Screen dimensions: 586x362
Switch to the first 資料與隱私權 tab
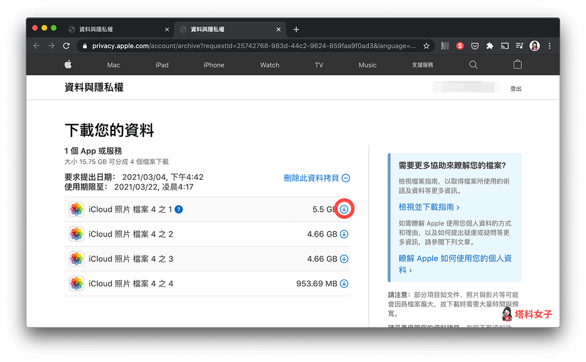(119, 29)
